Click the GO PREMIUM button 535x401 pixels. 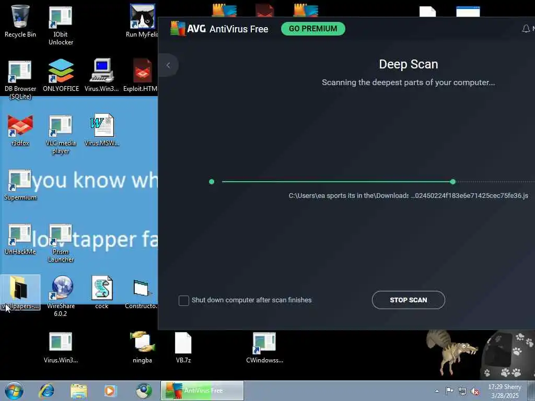coord(313,29)
